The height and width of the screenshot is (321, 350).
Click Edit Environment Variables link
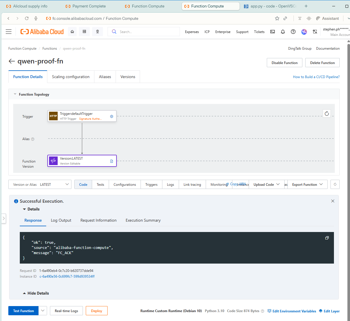click(292, 311)
